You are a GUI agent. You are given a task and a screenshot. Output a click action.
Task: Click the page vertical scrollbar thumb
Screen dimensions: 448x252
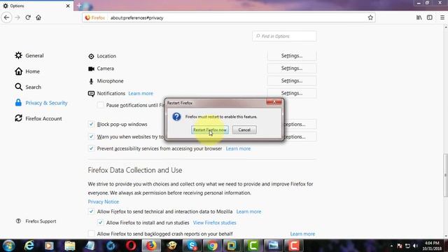[x=445, y=175]
